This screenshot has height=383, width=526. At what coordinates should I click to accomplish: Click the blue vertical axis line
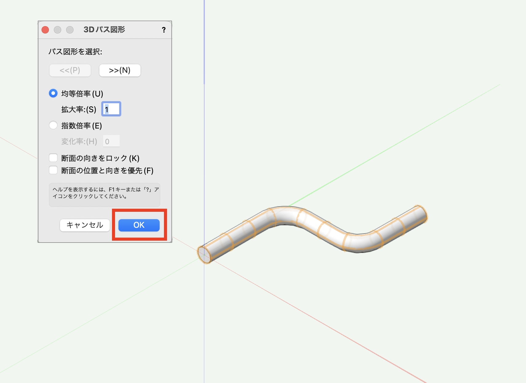(x=204, y=46)
